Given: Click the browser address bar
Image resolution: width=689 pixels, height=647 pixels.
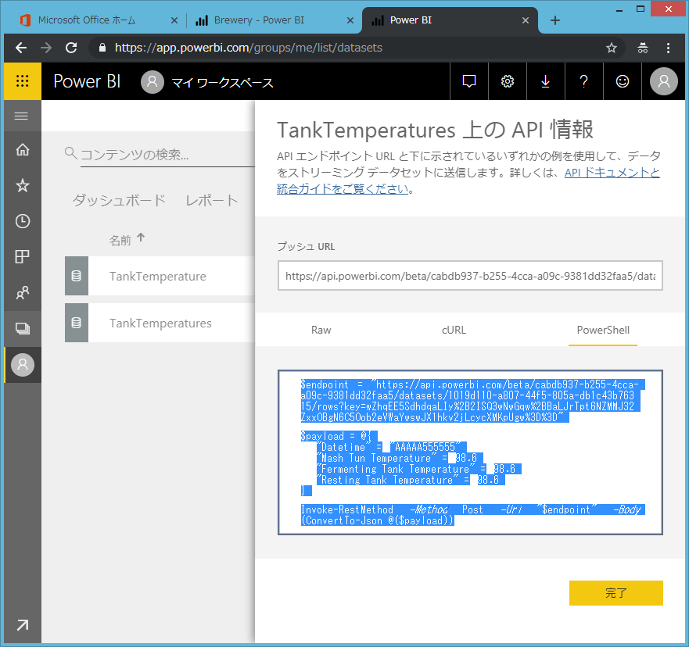Looking at the screenshot, I should pos(347,48).
